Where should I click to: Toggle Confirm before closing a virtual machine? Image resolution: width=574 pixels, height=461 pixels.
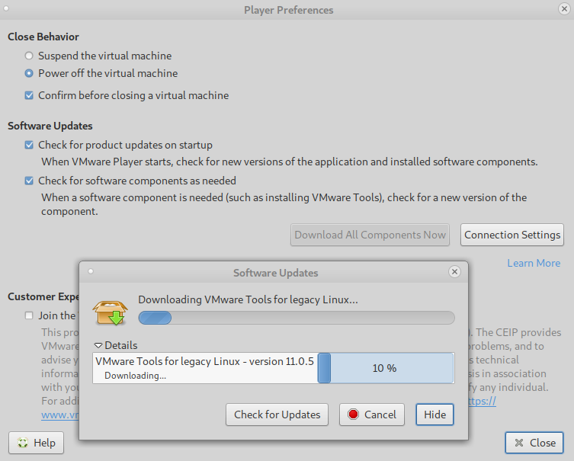click(x=29, y=96)
